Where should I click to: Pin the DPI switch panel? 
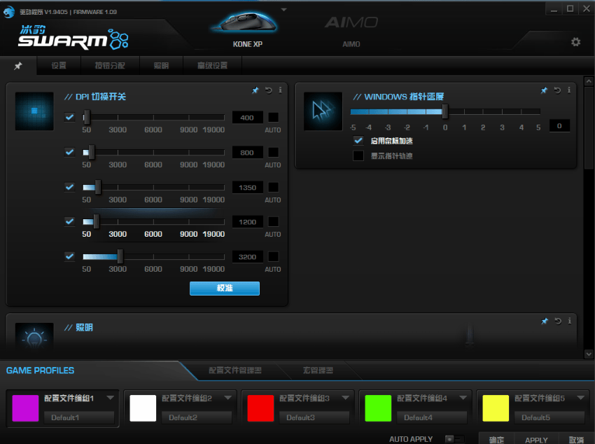(255, 90)
